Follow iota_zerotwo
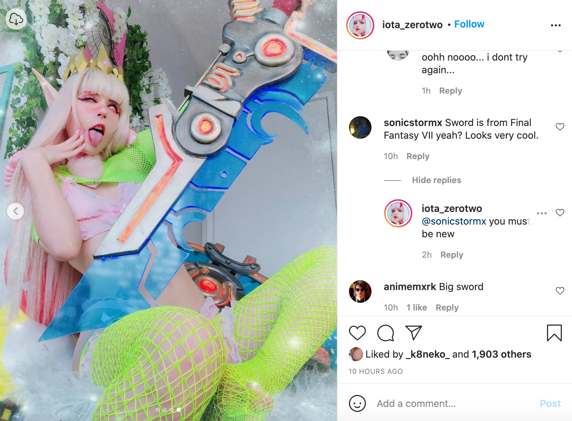 pyautogui.click(x=469, y=24)
